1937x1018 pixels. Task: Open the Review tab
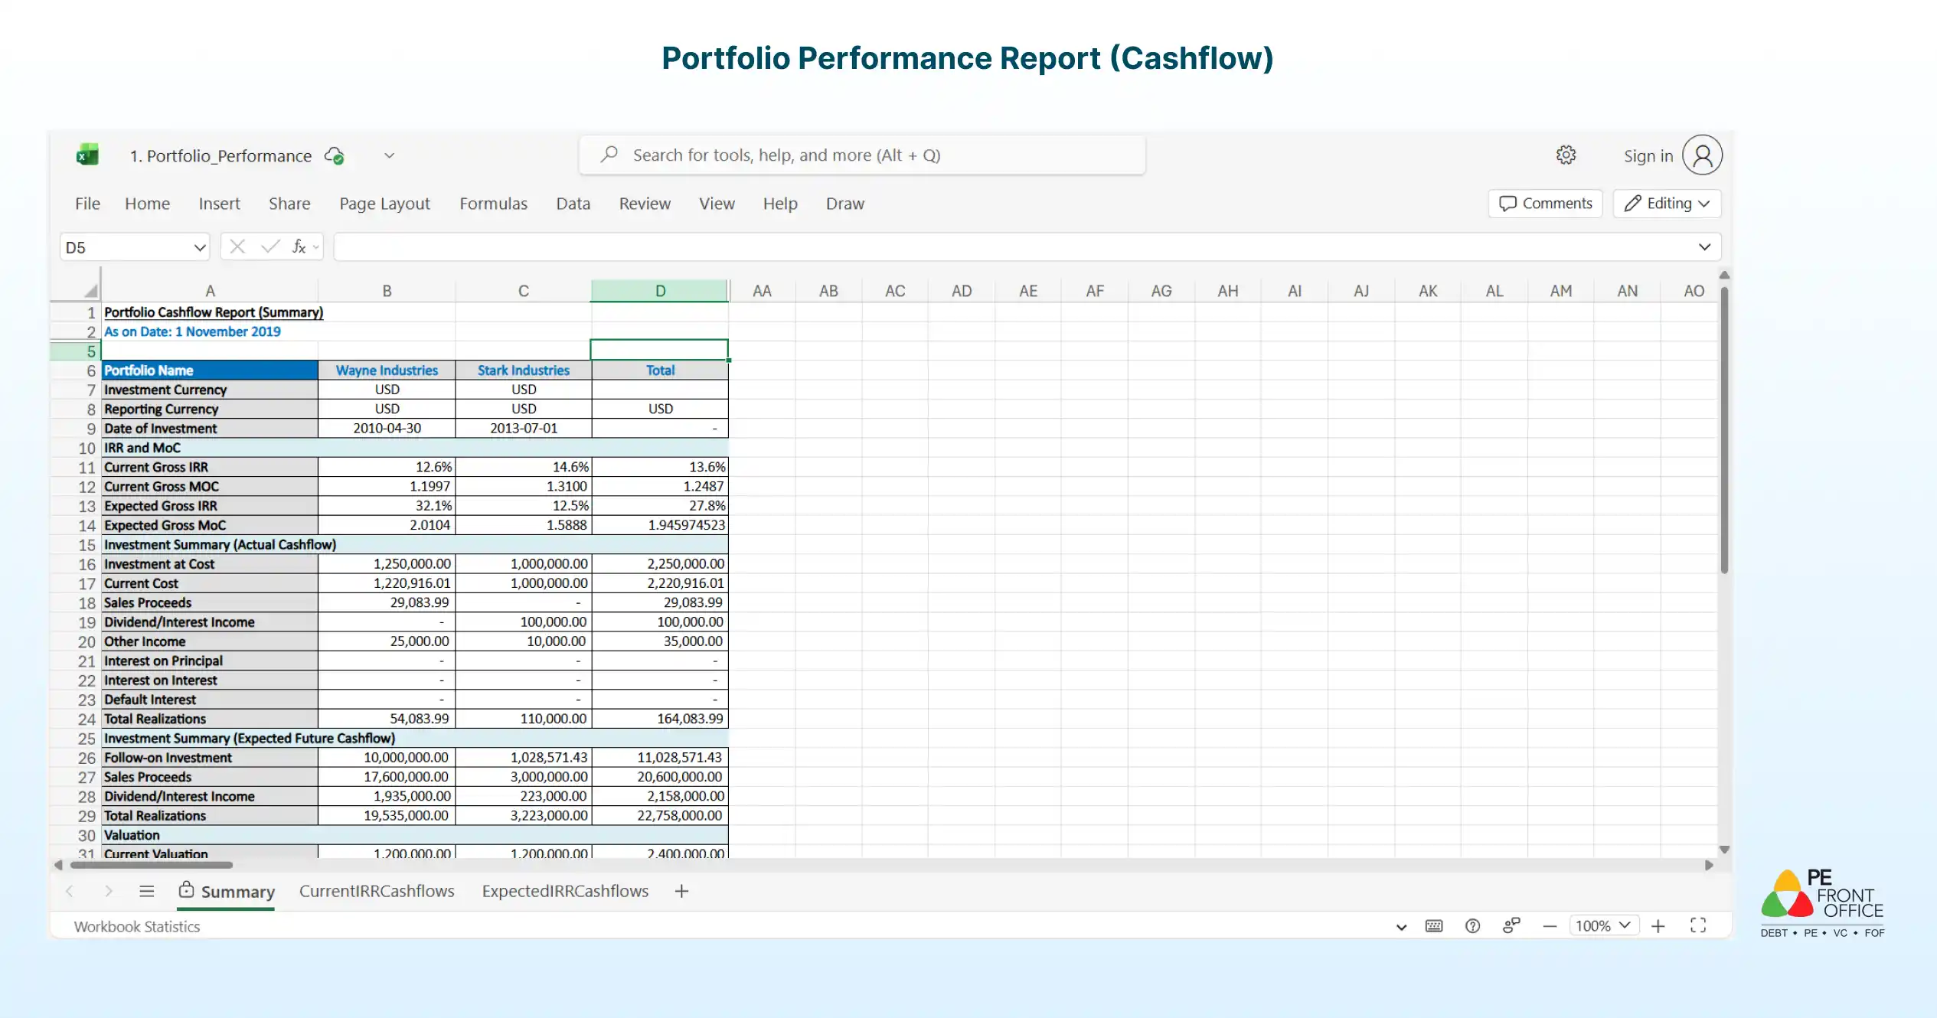pyautogui.click(x=645, y=204)
